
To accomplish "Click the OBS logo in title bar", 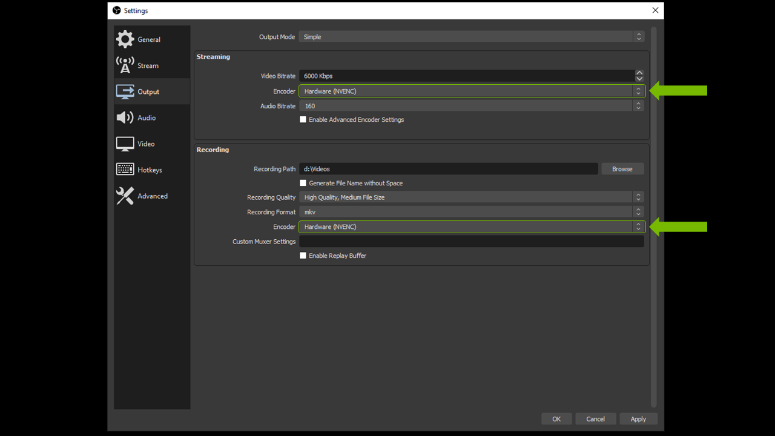I will click(x=117, y=10).
